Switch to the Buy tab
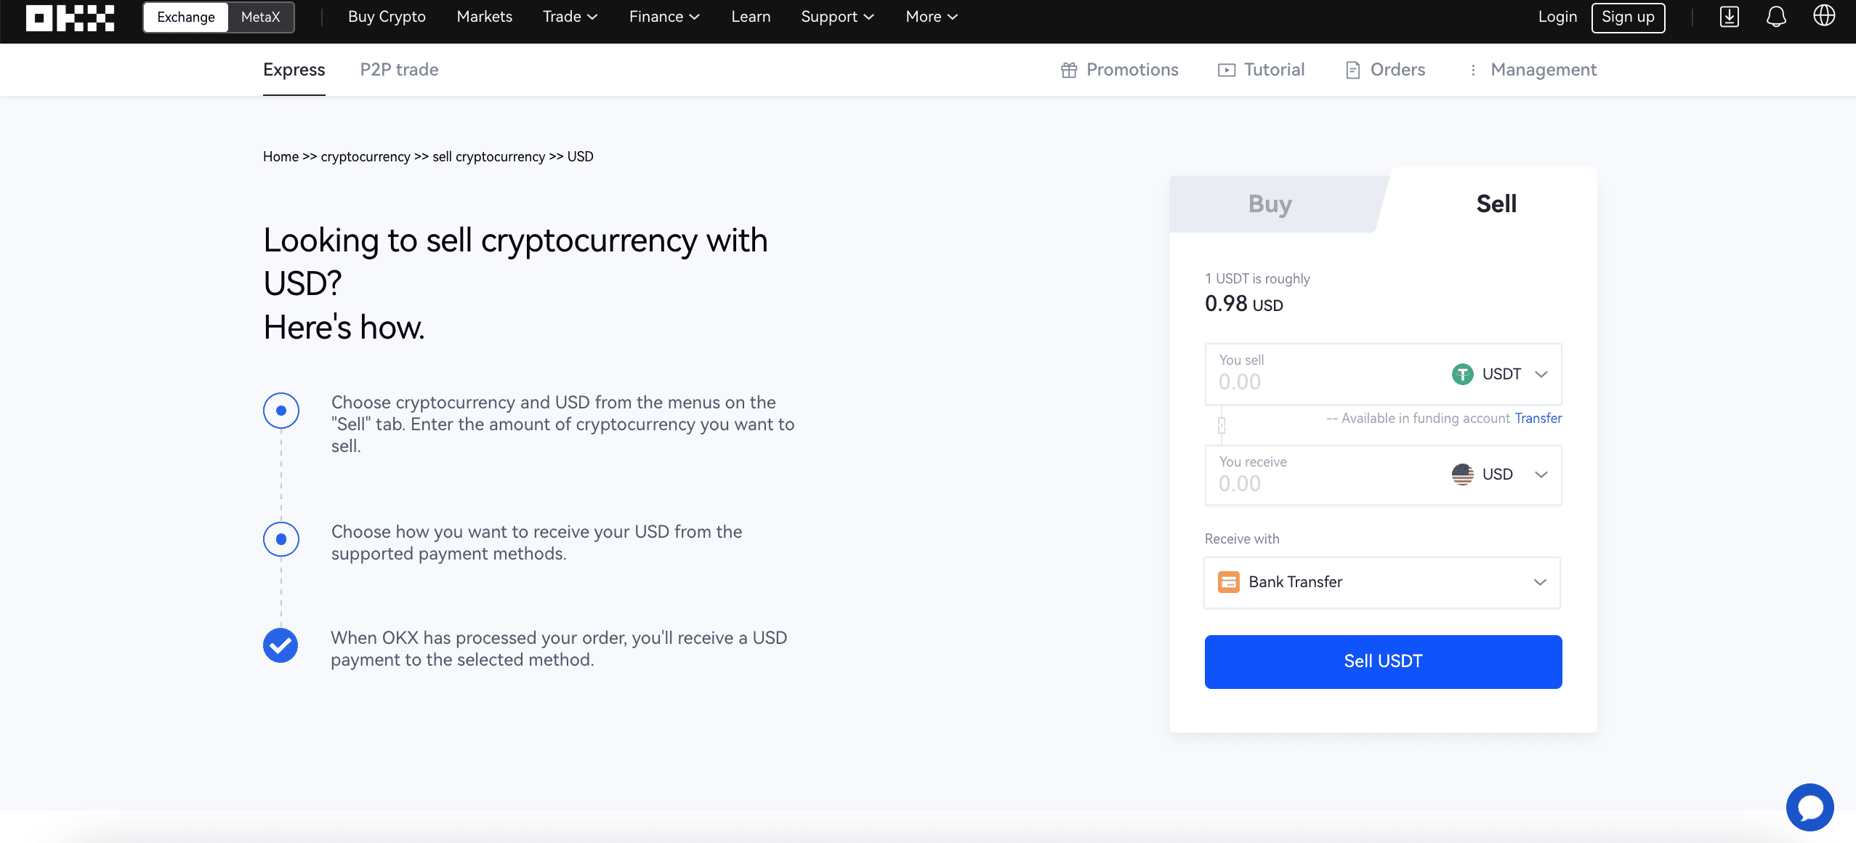The width and height of the screenshot is (1856, 843). (x=1270, y=204)
